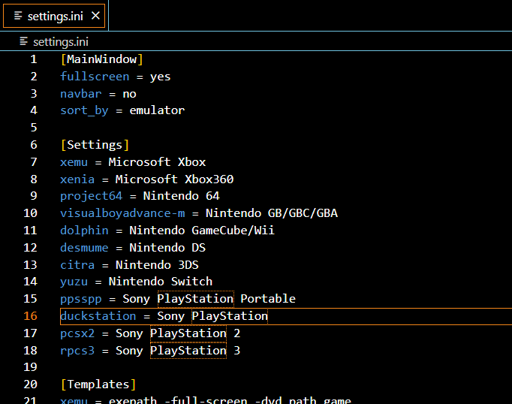Select the settings.ini editor tab
This screenshot has height=404, width=512.
tap(54, 16)
